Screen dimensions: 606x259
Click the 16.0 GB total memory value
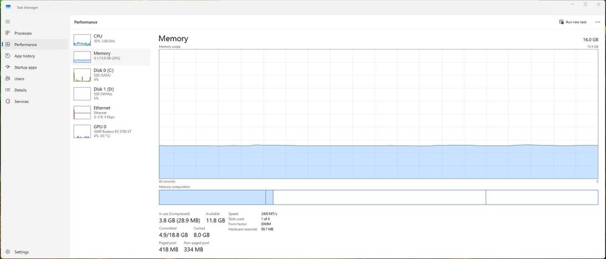click(590, 40)
